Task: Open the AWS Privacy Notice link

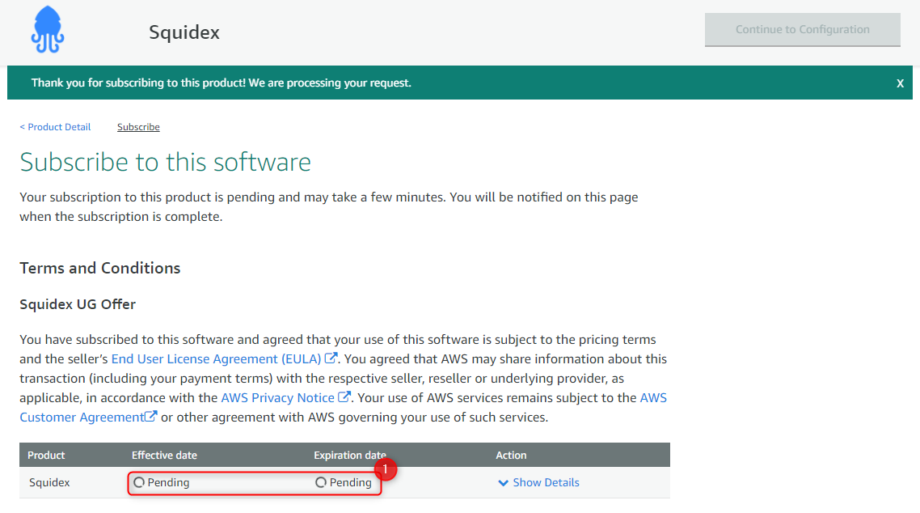Action: tap(277, 397)
